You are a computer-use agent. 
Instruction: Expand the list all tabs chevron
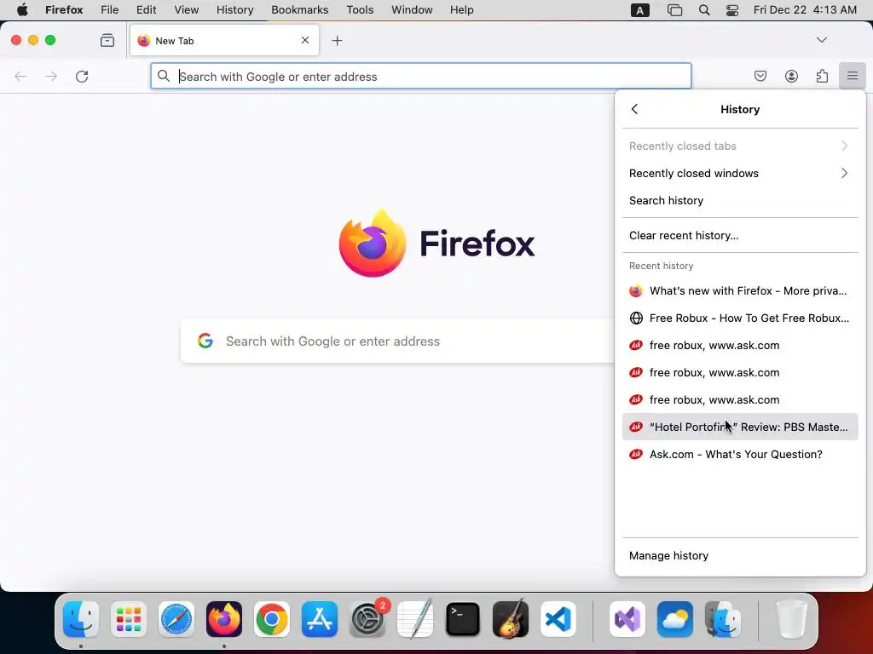coord(821,40)
